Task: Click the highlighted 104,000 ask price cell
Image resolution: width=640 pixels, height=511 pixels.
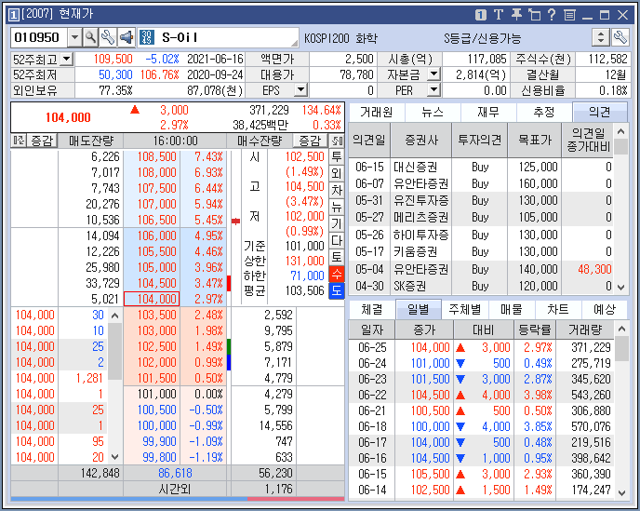Action: [x=152, y=299]
